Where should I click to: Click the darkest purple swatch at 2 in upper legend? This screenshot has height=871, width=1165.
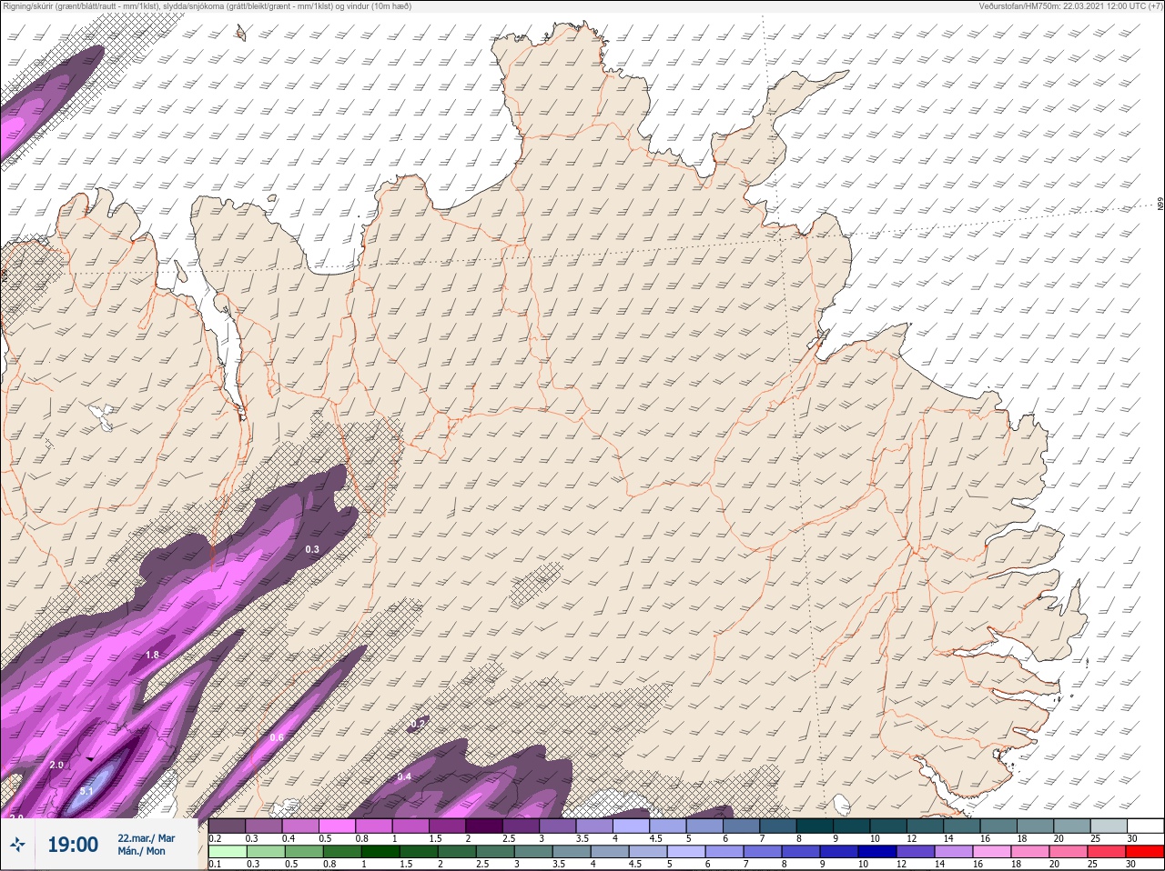tap(484, 826)
